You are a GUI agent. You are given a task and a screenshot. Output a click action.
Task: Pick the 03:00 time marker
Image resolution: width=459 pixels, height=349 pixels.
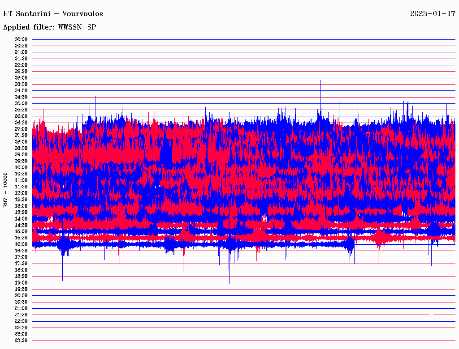[21, 78]
